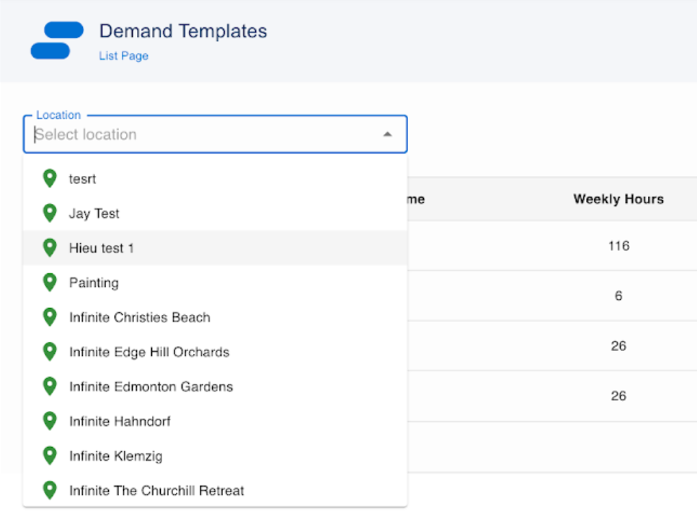
Task: Click the Demand Templates page title
Action: pyautogui.click(x=183, y=31)
